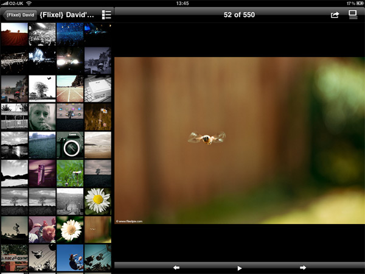This screenshot has width=365, height=274.
Task: Advance to next photo arrow
Action: pyautogui.click(x=302, y=267)
